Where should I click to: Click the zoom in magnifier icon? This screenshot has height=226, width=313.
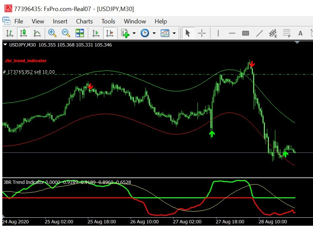52,33
